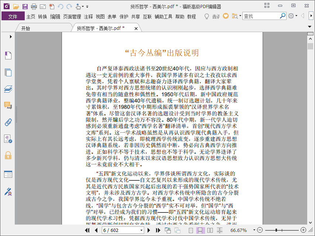Click the orange heart favorite icon
Viewport: 315px width, 236px height.
click(x=226, y=16)
